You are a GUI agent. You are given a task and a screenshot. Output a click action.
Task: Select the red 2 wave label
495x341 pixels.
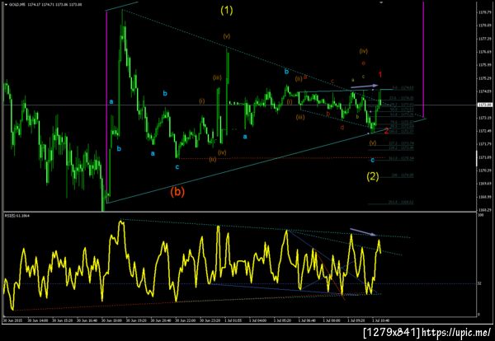click(x=386, y=131)
